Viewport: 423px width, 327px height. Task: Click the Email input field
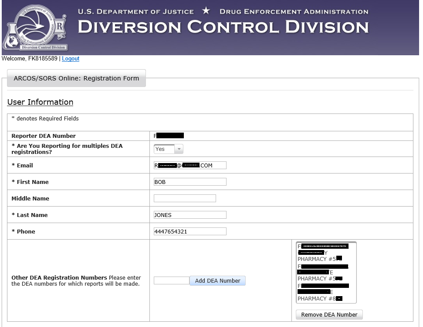[190, 165]
